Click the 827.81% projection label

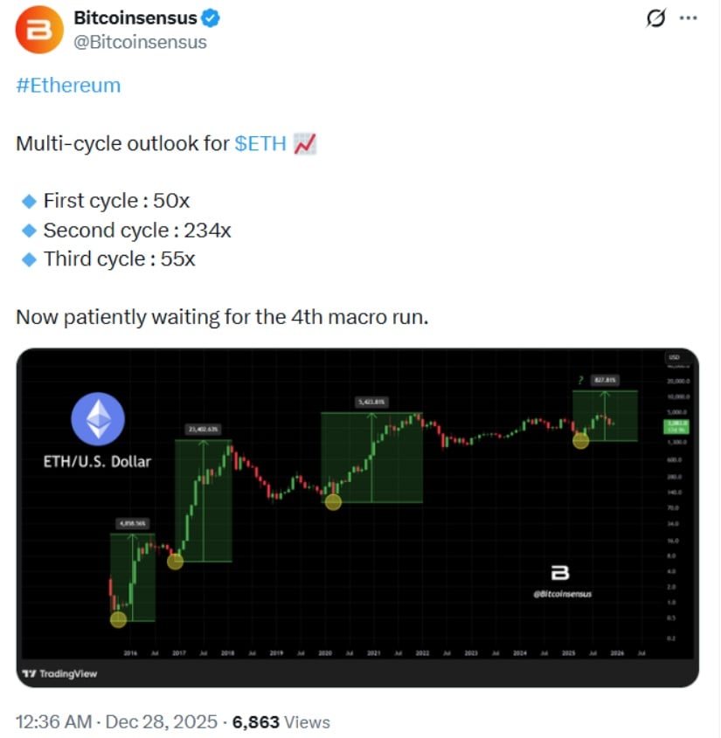(x=607, y=380)
